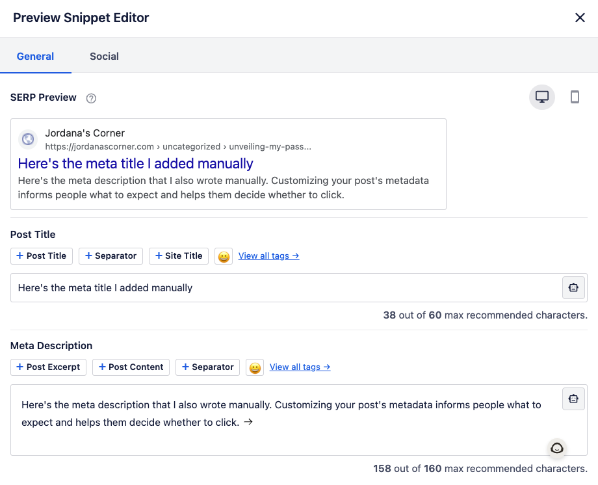This screenshot has width=598, height=485.
Task: Insert the Post Excerpt tag
Action: (x=48, y=367)
